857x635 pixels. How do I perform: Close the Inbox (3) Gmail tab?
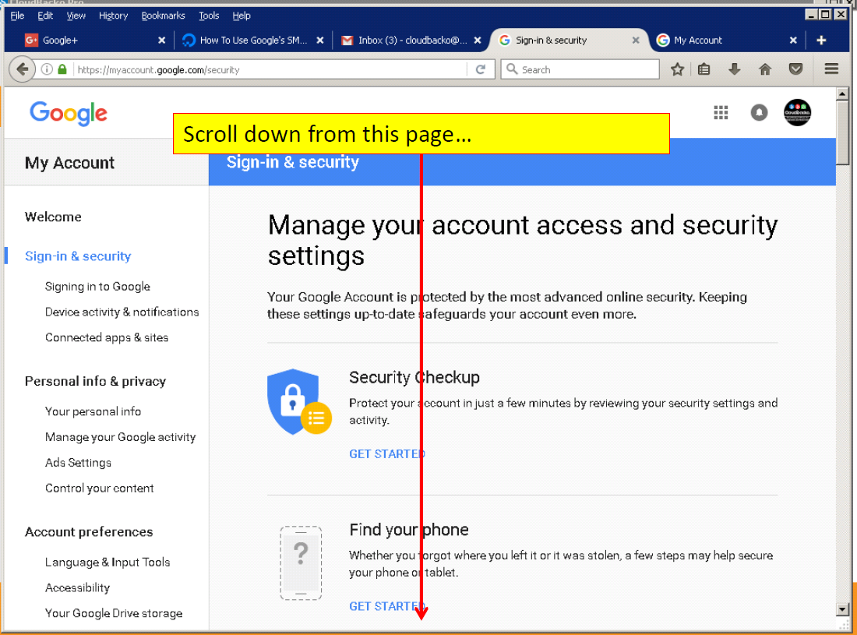[x=477, y=40]
